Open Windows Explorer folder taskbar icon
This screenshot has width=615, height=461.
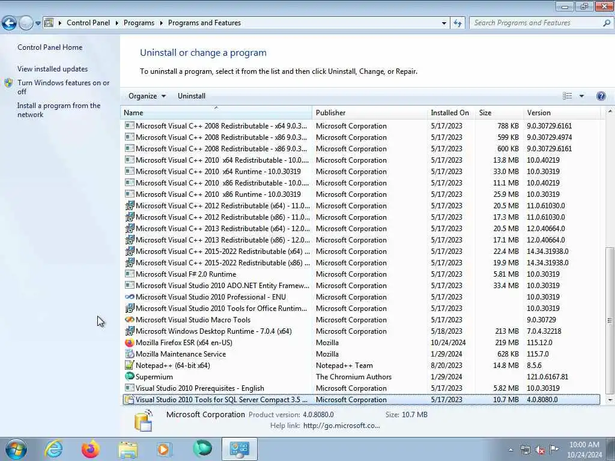(128, 450)
